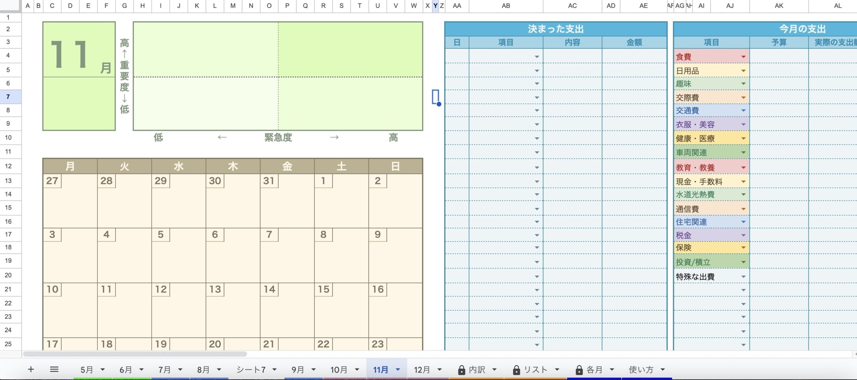Switch to the 5月 sheet tab
Screen dimensions: 857x380
coord(87,370)
